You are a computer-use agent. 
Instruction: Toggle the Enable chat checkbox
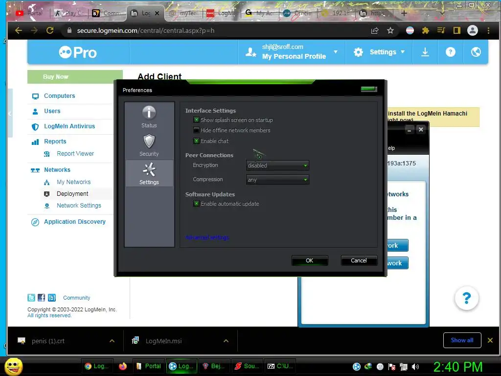coord(197,141)
